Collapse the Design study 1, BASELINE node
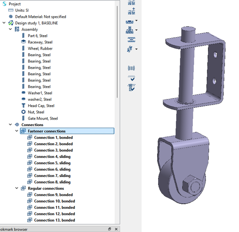The height and width of the screenshot is (232, 239). tap(4, 23)
